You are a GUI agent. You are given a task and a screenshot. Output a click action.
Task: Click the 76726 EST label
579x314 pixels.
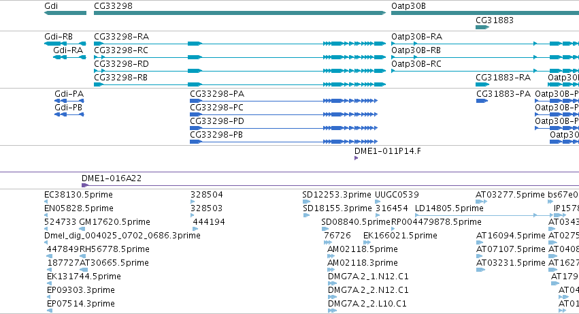(337, 236)
